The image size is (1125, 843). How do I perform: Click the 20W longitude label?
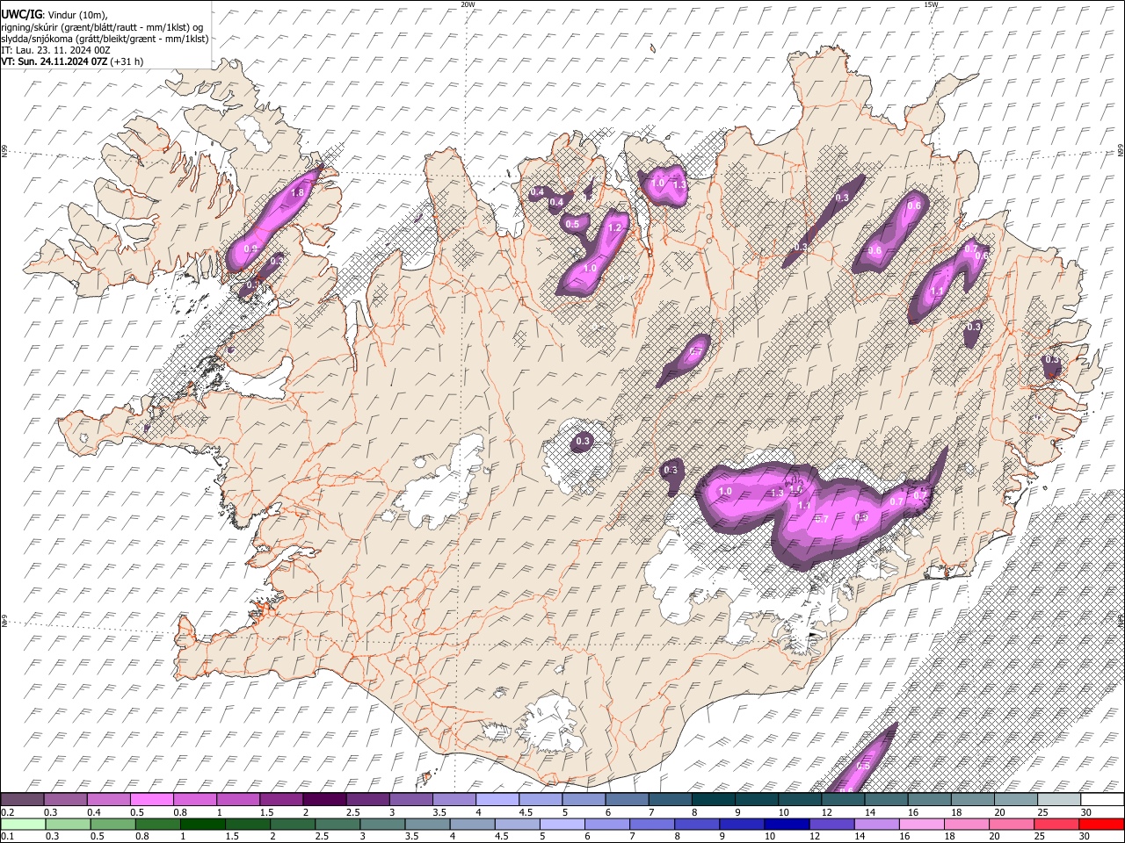(468, 4)
